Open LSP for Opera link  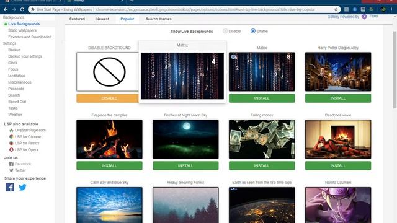coord(27,150)
